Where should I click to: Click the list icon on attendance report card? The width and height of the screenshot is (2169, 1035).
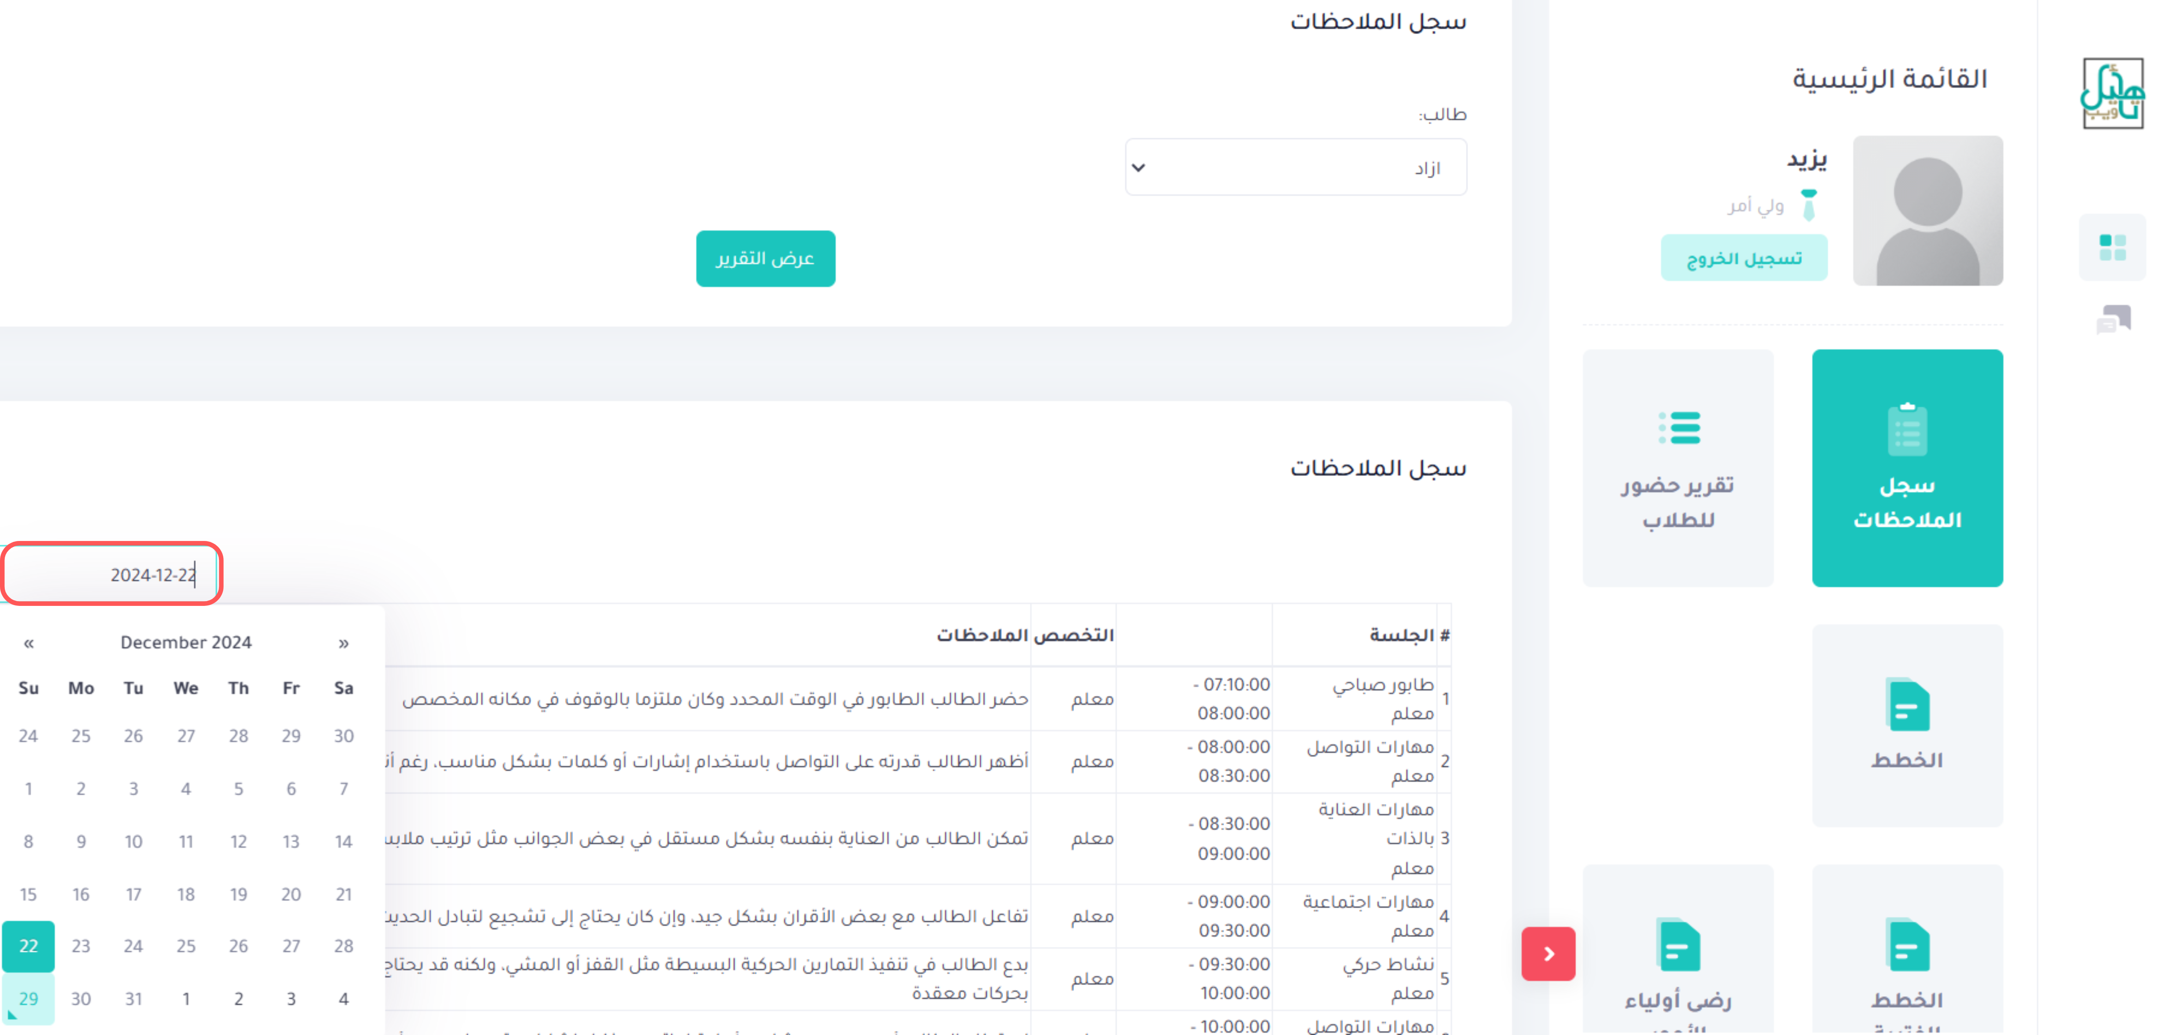1679,428
